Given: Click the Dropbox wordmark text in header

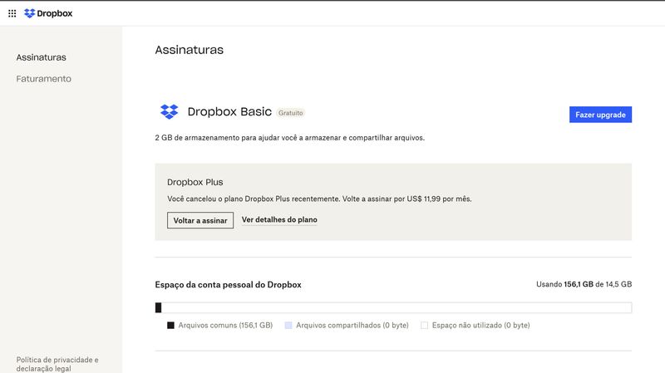Looking at the screenshot, I should 55,13.
